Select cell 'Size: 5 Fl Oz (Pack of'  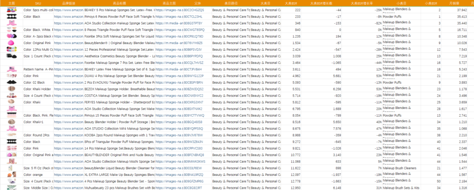click(x=38, y=168)
